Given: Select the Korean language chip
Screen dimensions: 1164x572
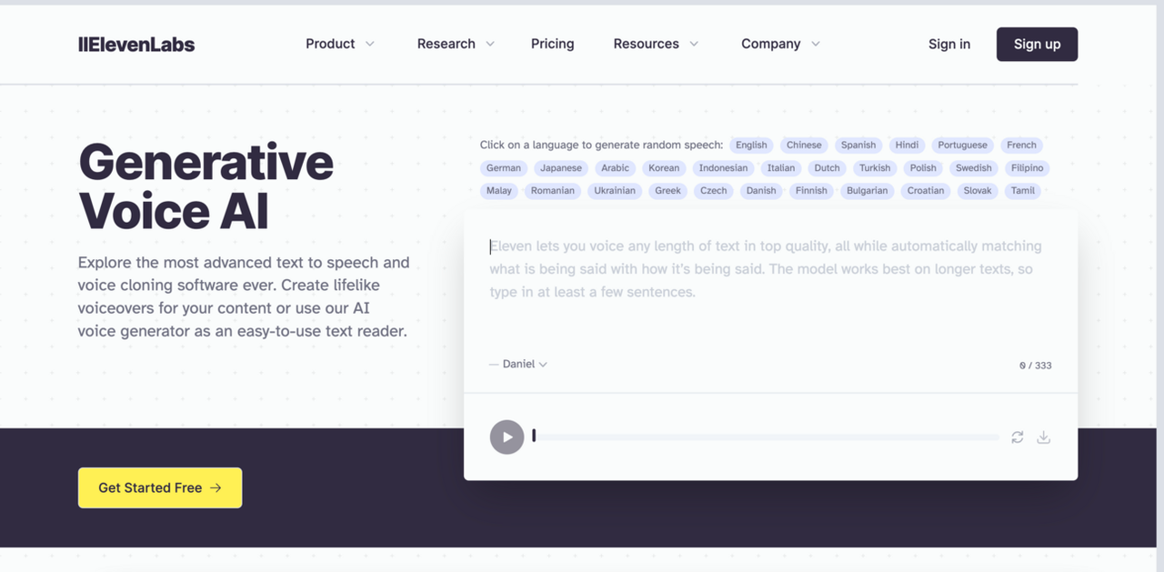Looking at the screenshot, I should [664, 167].
